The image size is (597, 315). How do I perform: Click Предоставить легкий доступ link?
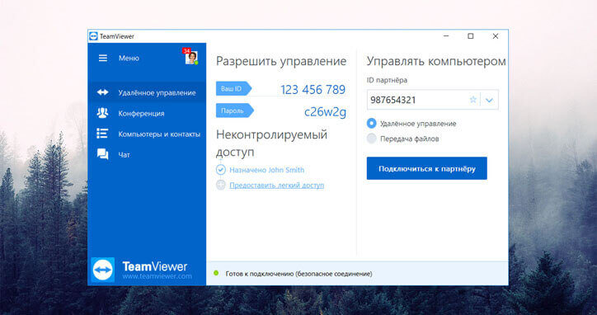(277, 186)
